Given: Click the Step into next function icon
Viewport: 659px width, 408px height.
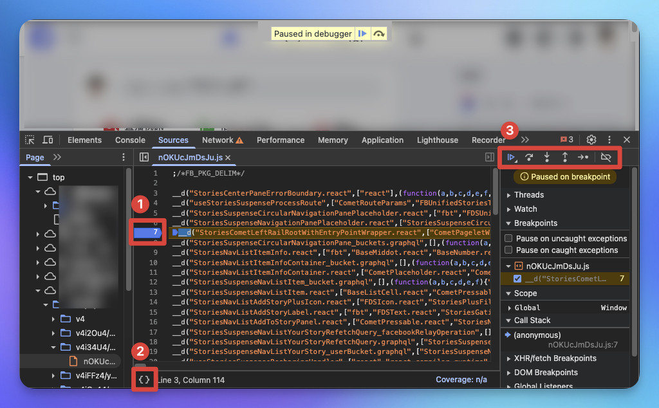Looking at the screenshot, I should pyautogui.click(x=547, y=157).
